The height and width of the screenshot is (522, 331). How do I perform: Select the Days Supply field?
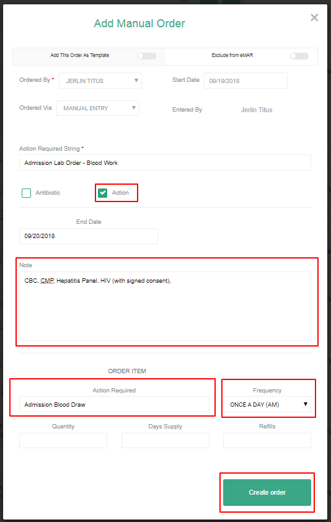point(165,440)
